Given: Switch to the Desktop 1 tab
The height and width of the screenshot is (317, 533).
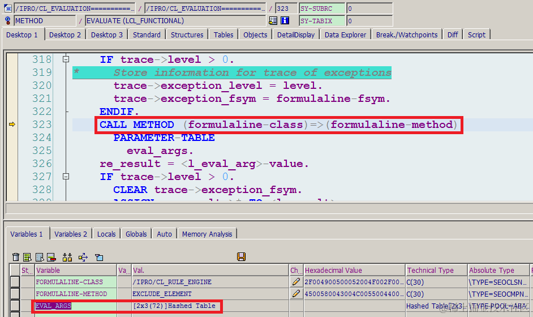Looking at the screenshot, I should (x=22, y=35).
